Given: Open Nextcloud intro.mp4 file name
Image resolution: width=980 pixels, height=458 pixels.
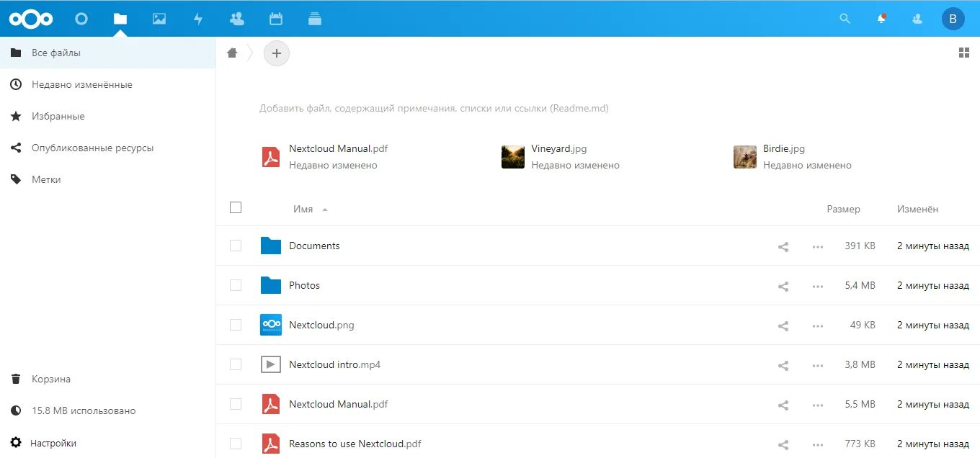Looking at the screenshot, I should tap(334, 364).
